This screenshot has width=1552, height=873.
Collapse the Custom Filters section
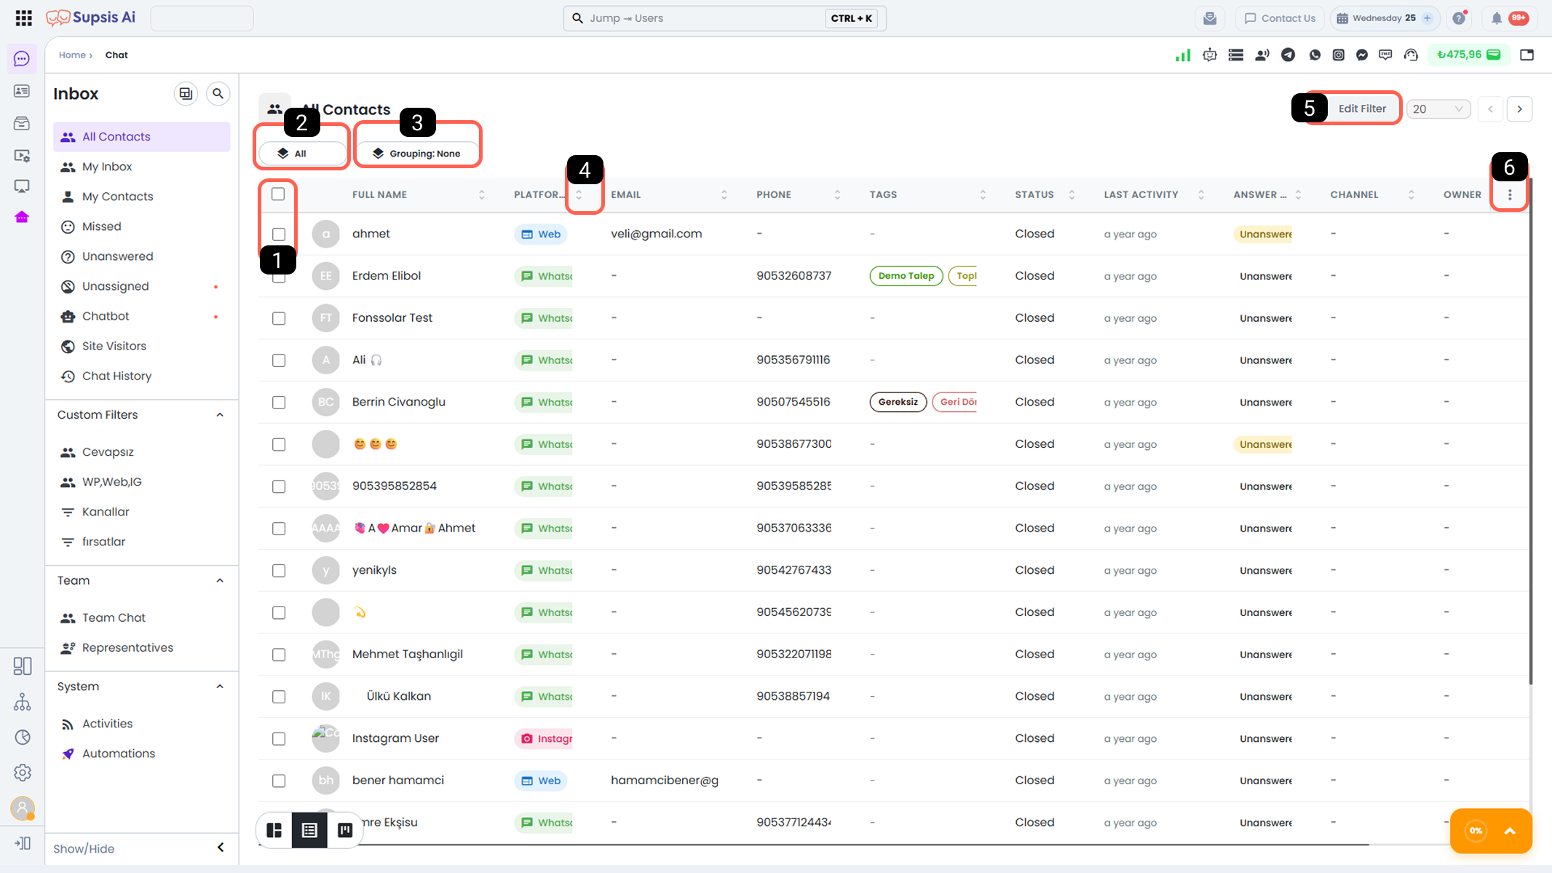pyautogui.click(x=220, y=415)
